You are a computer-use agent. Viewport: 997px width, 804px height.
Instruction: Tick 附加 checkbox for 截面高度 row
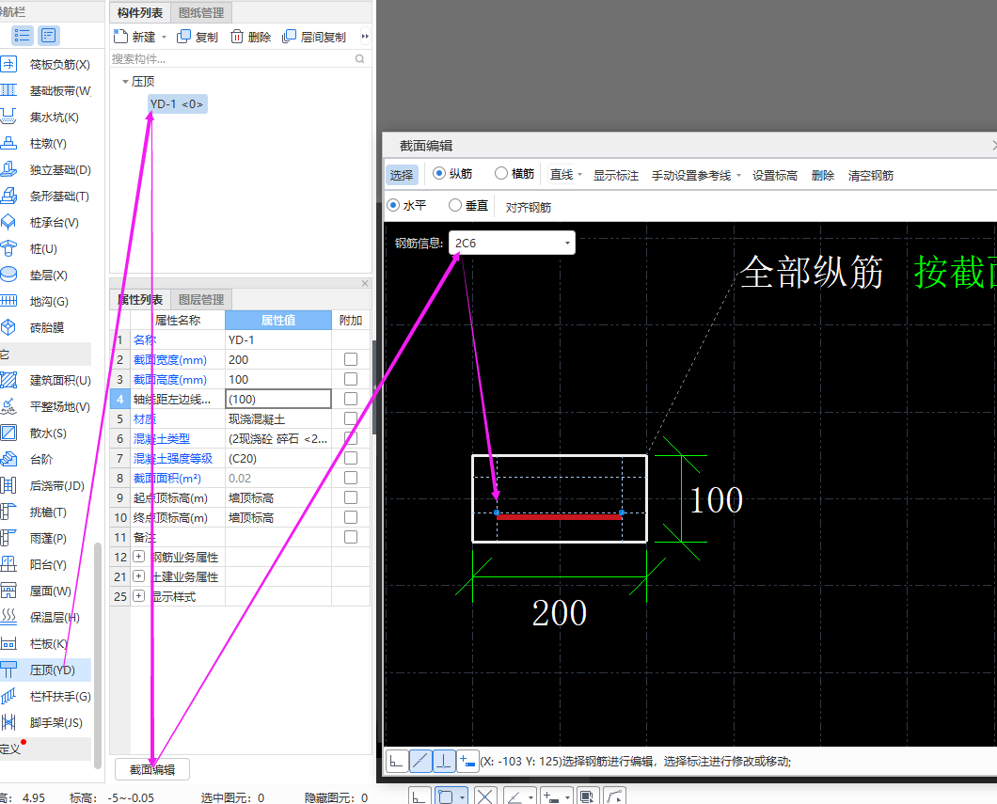tap(350, 380)
